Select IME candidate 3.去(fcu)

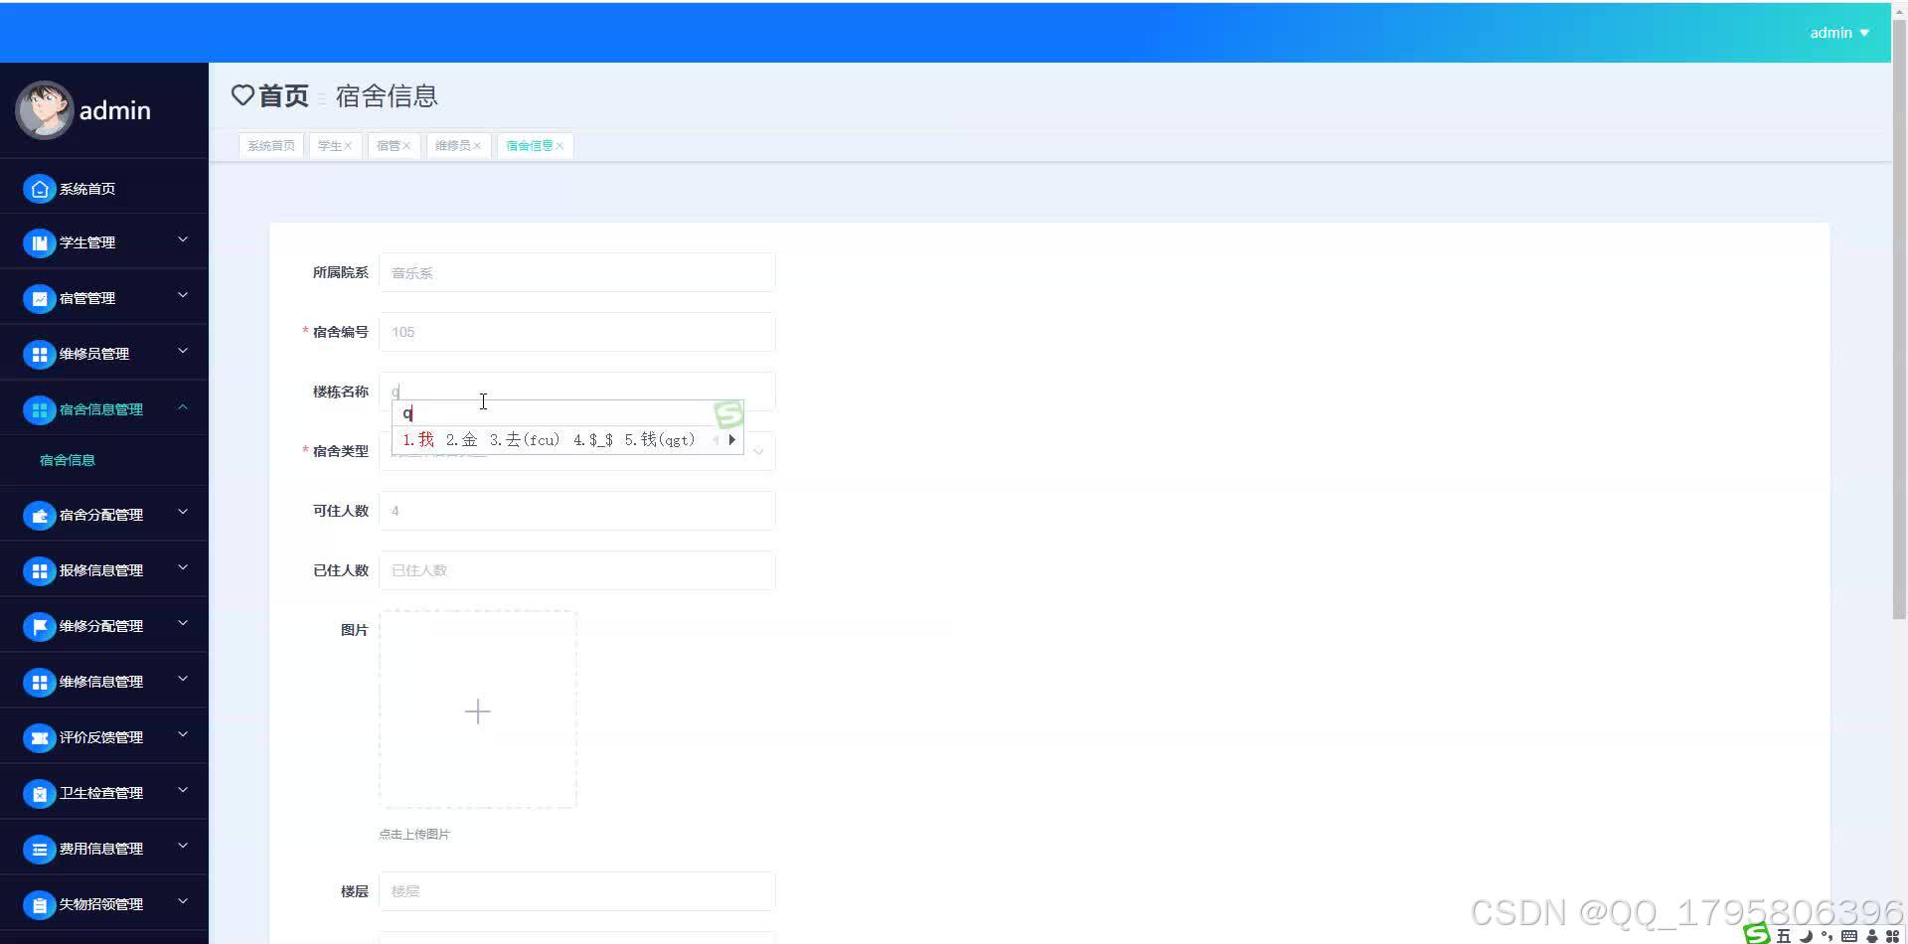(x=524, y=439)
